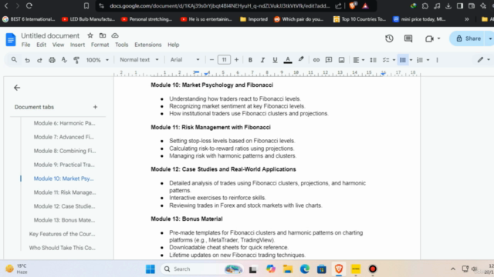
Task: Show all comments panel
Action: tap(408, 38)
